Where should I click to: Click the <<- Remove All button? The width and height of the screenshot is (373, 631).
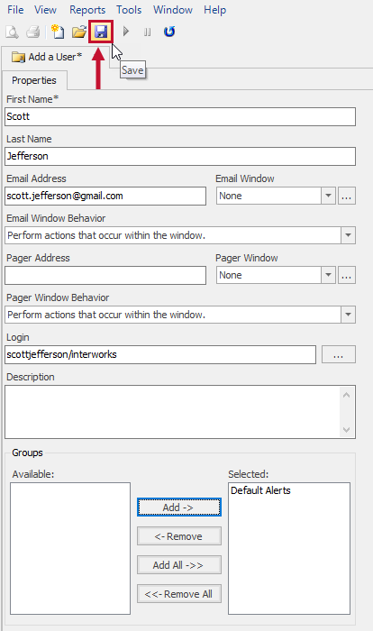[179, 594]
